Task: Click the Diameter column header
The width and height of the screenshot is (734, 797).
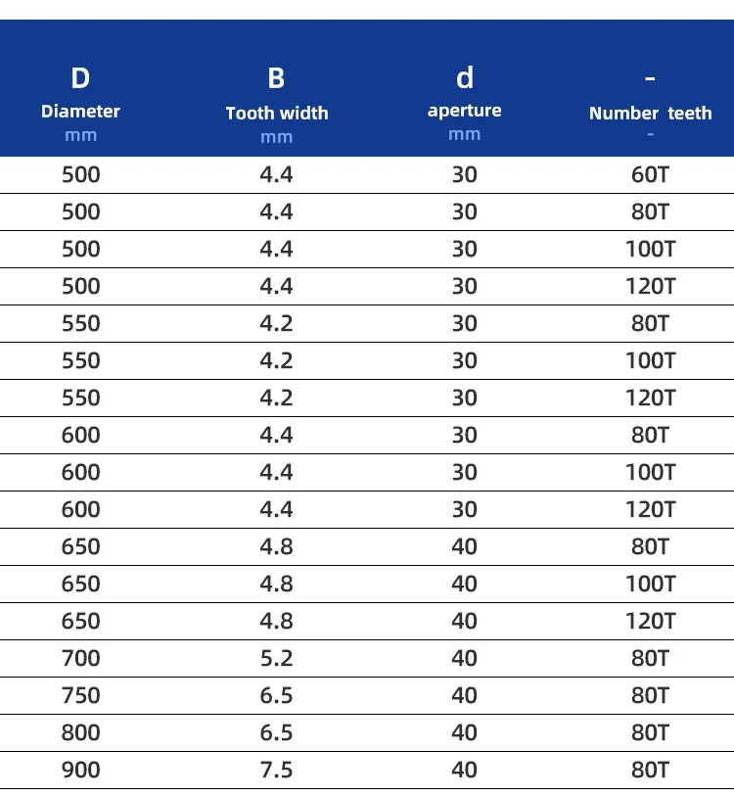Action: click(x=80, y=111)
